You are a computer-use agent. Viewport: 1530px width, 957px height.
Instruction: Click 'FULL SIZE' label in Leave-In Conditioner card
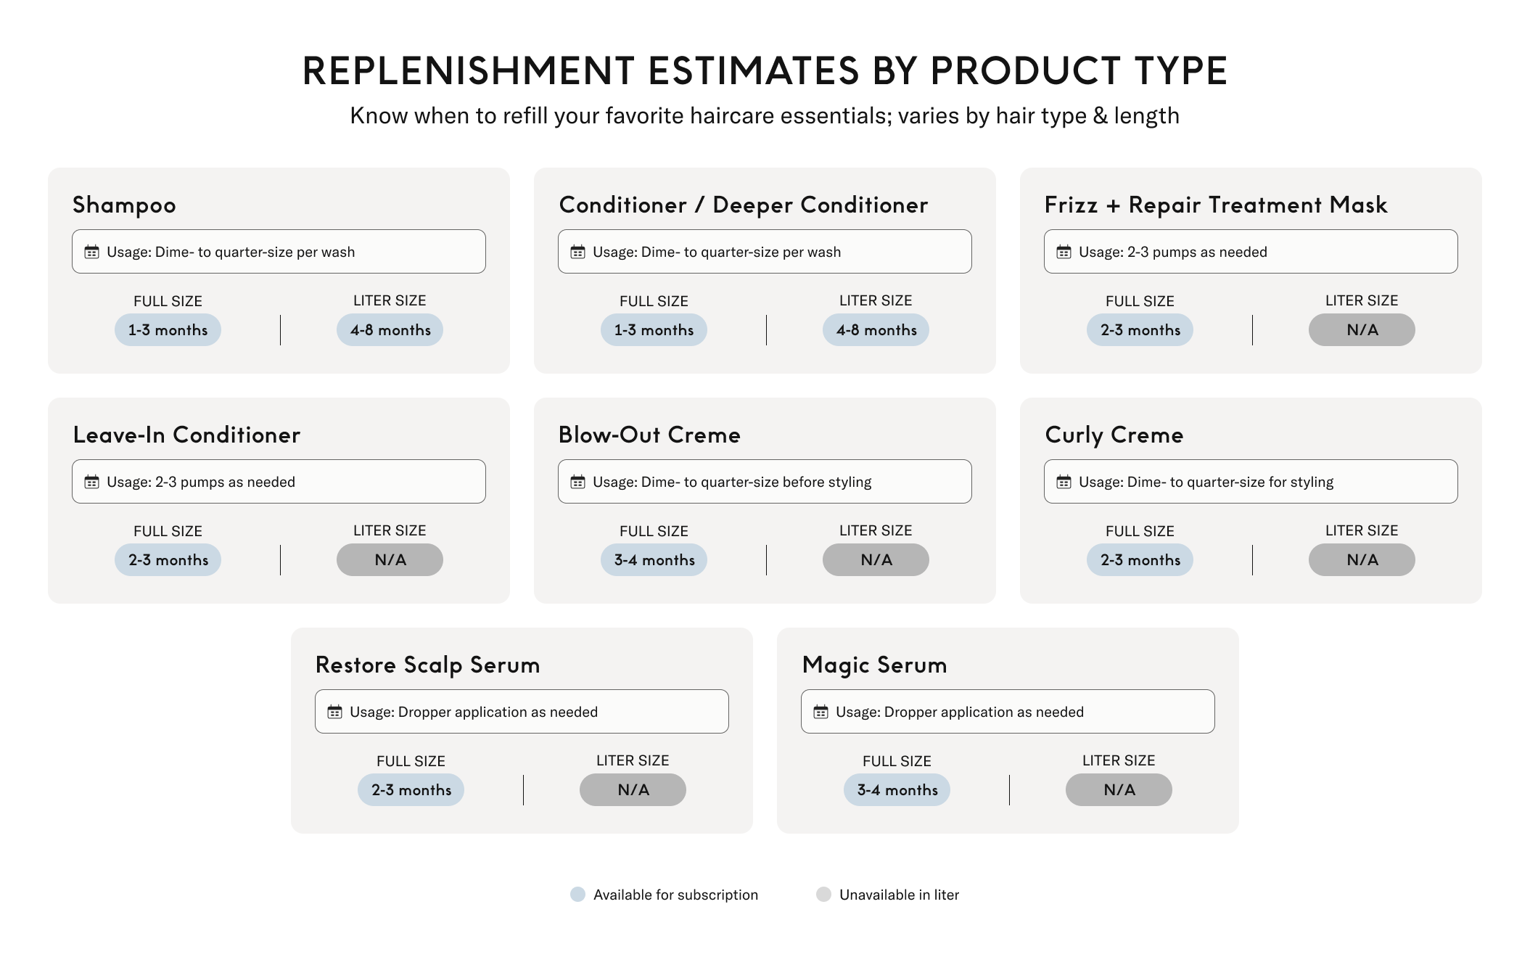pos(168,531)
